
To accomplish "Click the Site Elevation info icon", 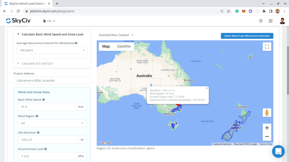I will point(38,132).
